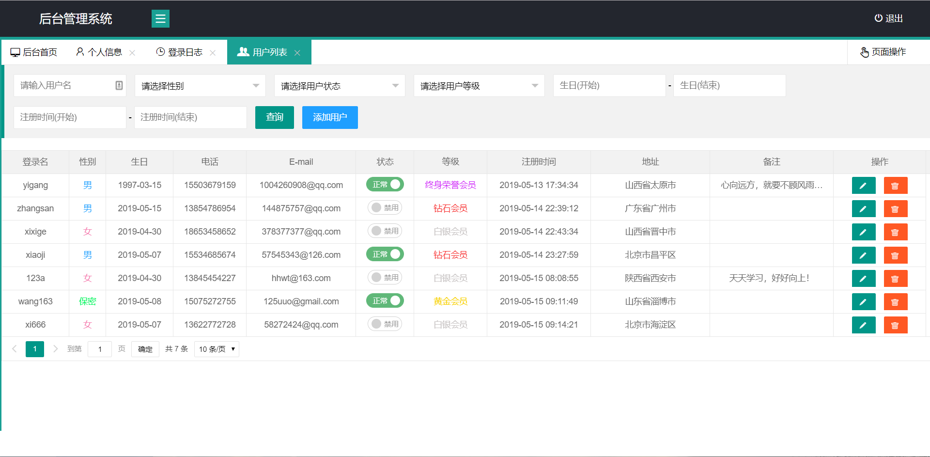Click the previous page arrow in pagination
The image size is (930, 457).
(x=15, y=349)
